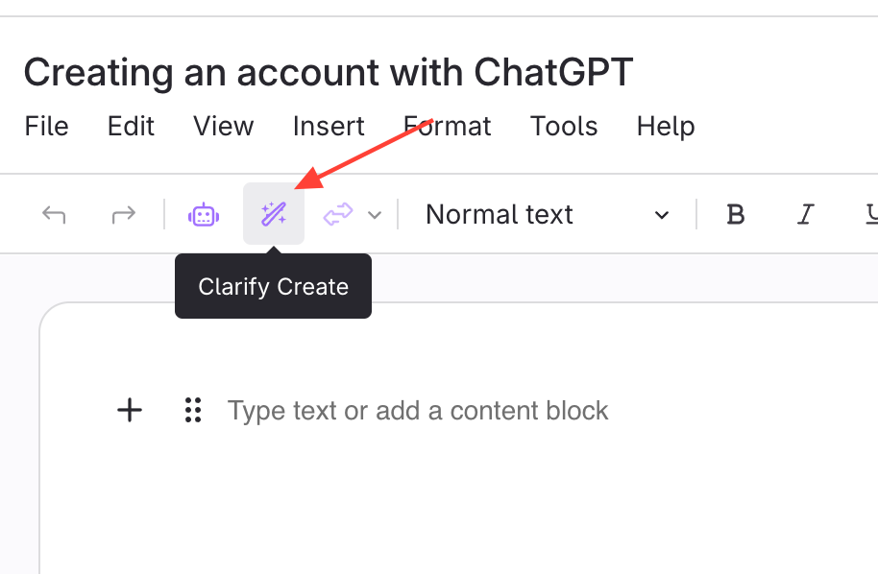Open the File menu

(46, 127)
